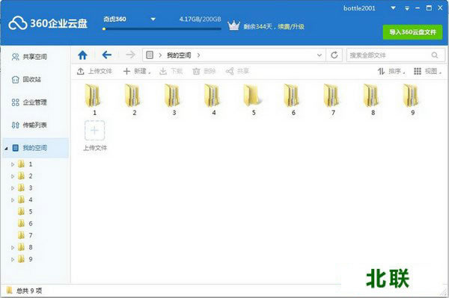Click the 下载 toolbar button
This screenshot has height=298, width=449.
171,71
